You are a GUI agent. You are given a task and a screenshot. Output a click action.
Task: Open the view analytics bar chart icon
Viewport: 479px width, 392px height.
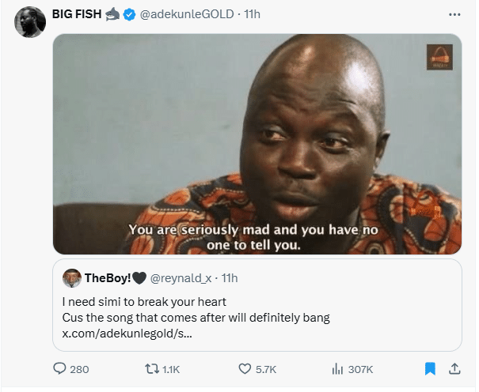(x=336, y=368)
